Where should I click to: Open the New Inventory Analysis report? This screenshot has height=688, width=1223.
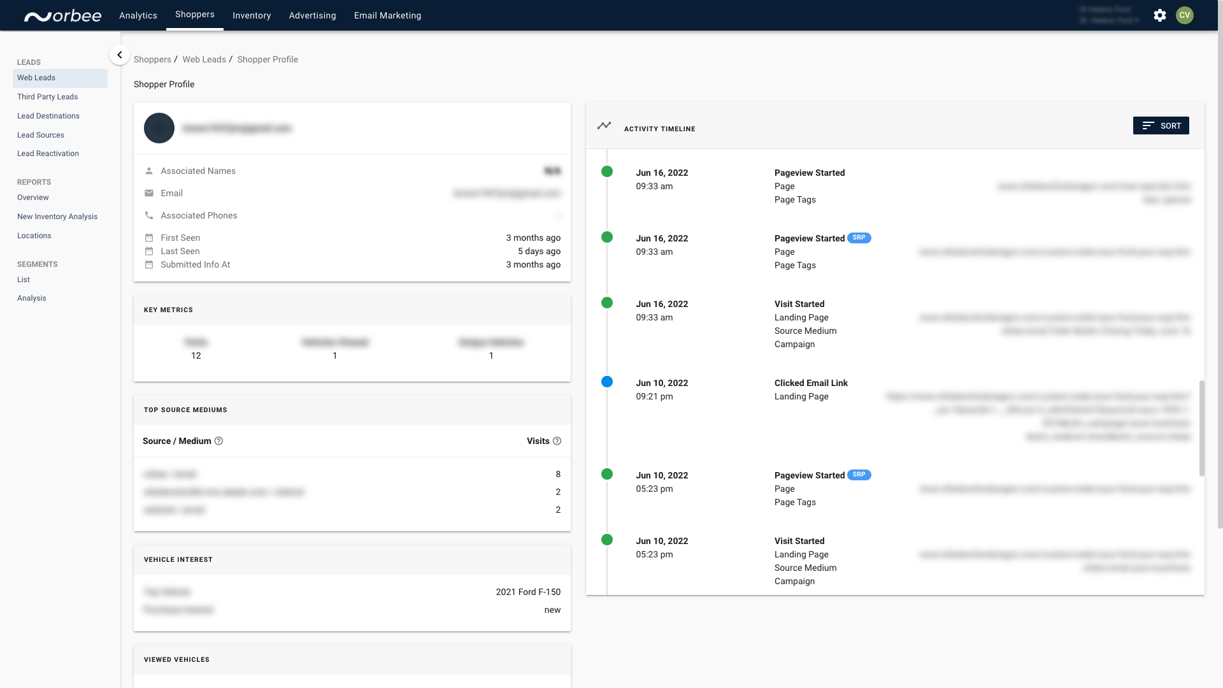[x=57, y=217]
